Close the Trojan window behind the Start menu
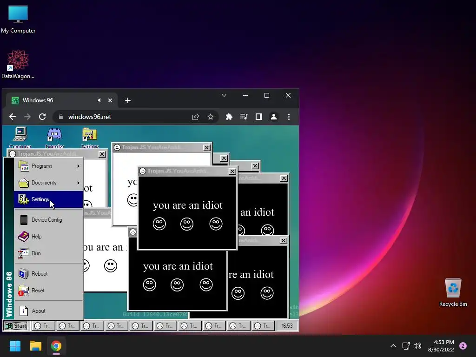476x357 pixels. [102, 154]
